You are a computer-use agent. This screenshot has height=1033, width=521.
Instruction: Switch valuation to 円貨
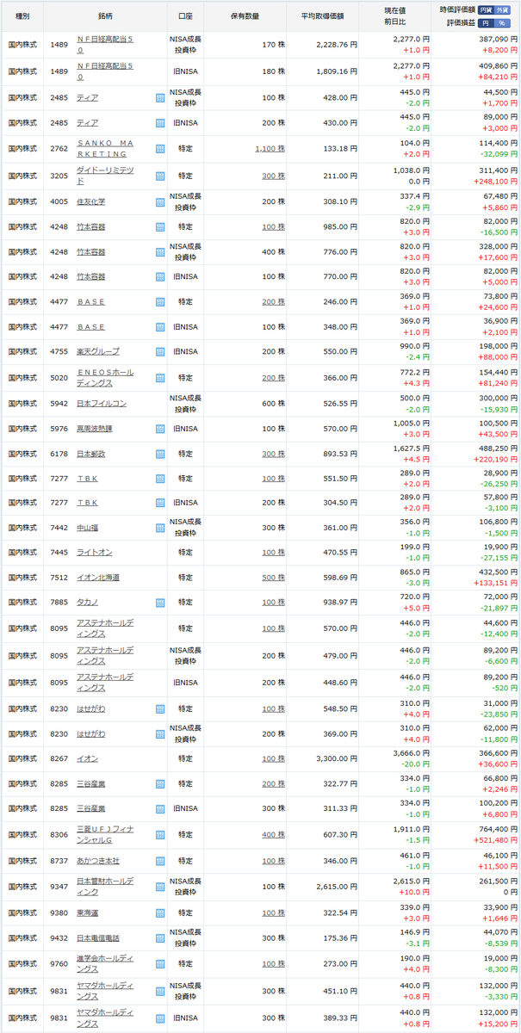[486, 11]
